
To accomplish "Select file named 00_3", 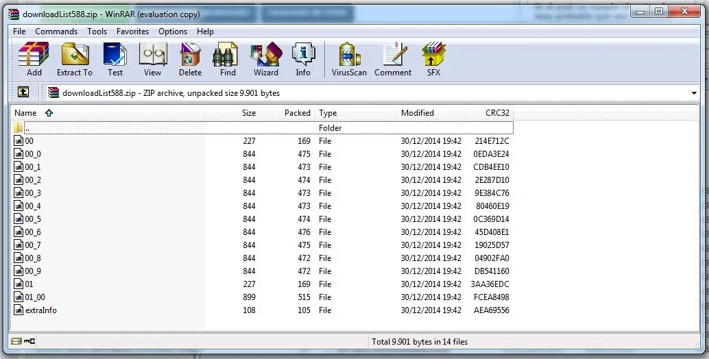I will pyautogui.click(x=32, y=193).
